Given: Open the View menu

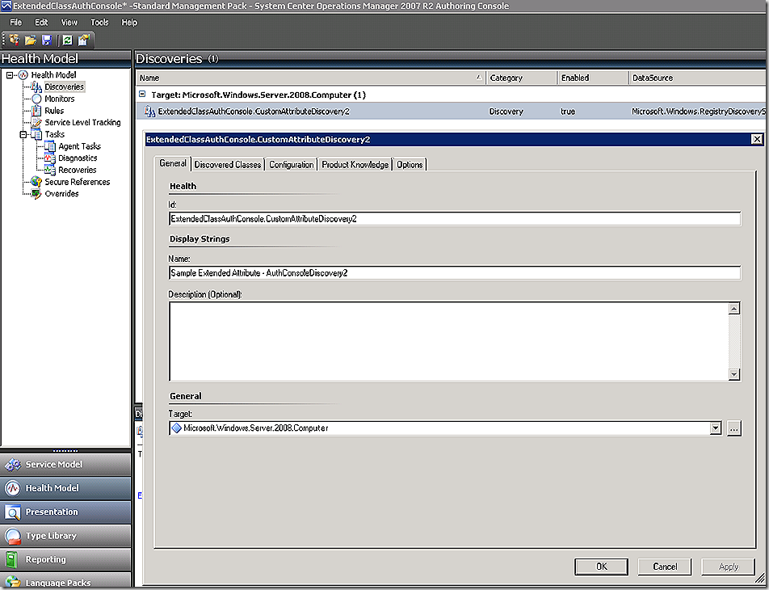Looking at the screenshot, I should [x=69, y=23].
